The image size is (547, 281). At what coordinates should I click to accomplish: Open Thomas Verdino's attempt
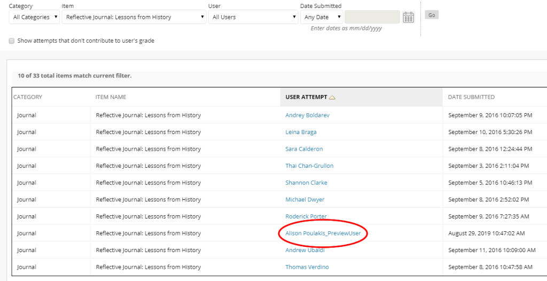point(307,267)
